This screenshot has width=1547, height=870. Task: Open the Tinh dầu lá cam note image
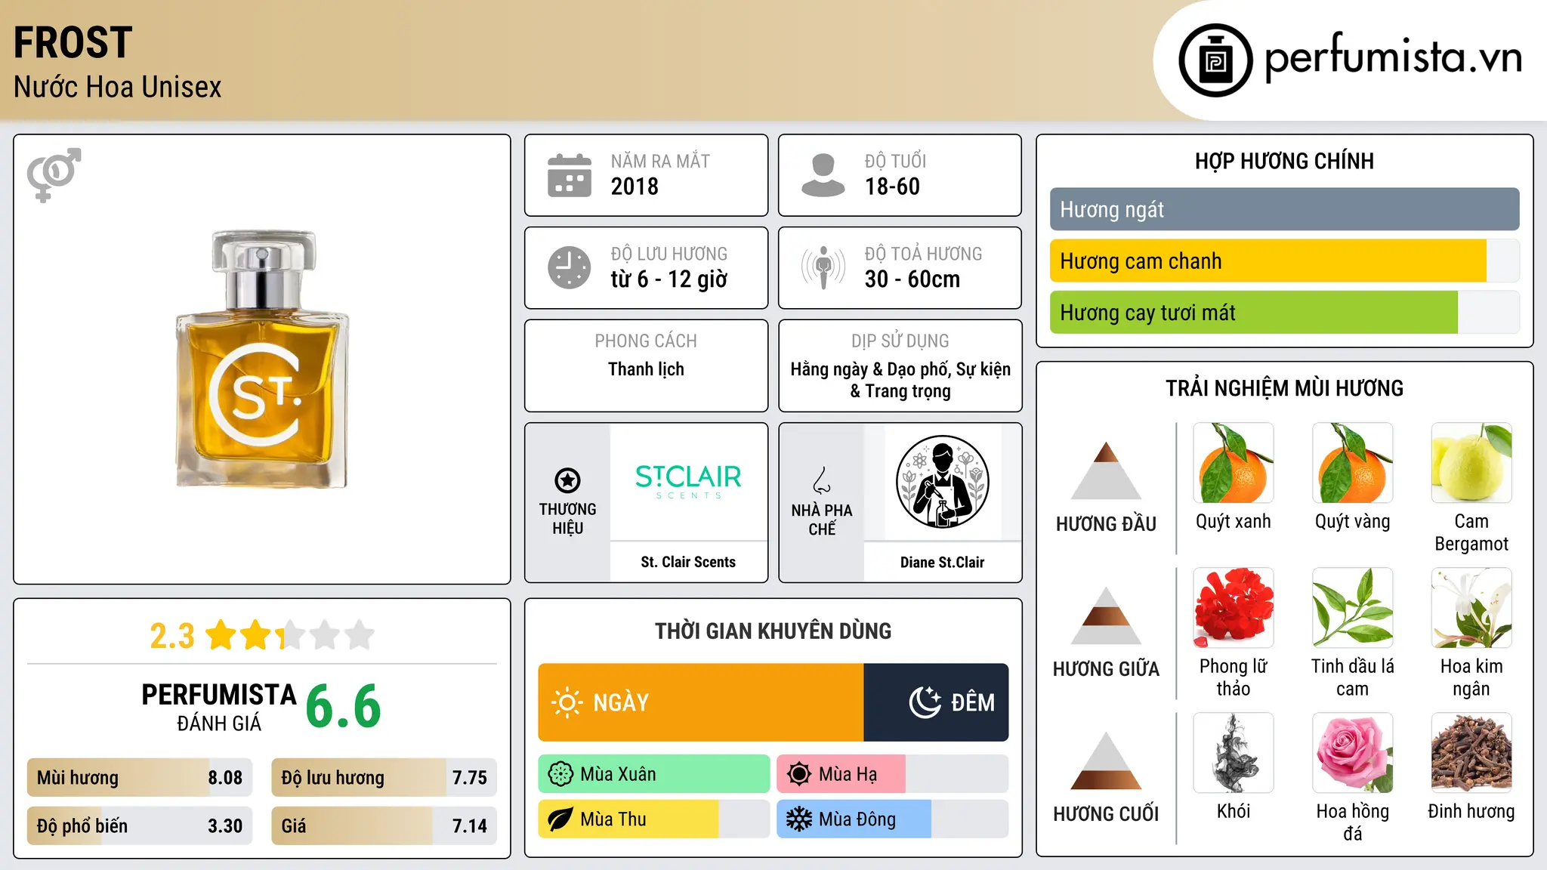tap(1352, 608)
